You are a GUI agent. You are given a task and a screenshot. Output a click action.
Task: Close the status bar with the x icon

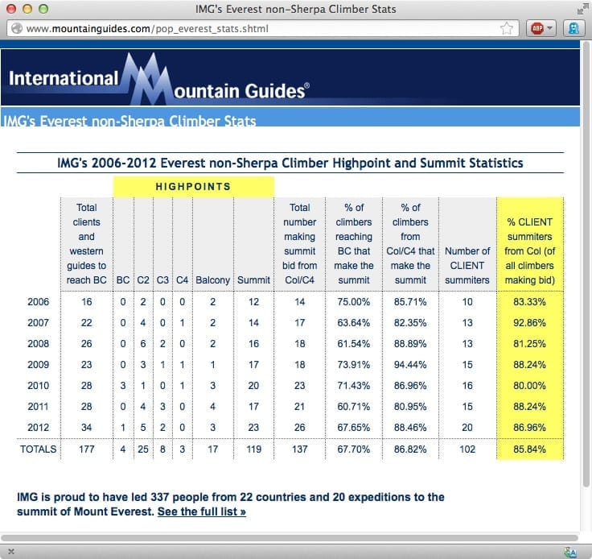(x=11, y=552)
